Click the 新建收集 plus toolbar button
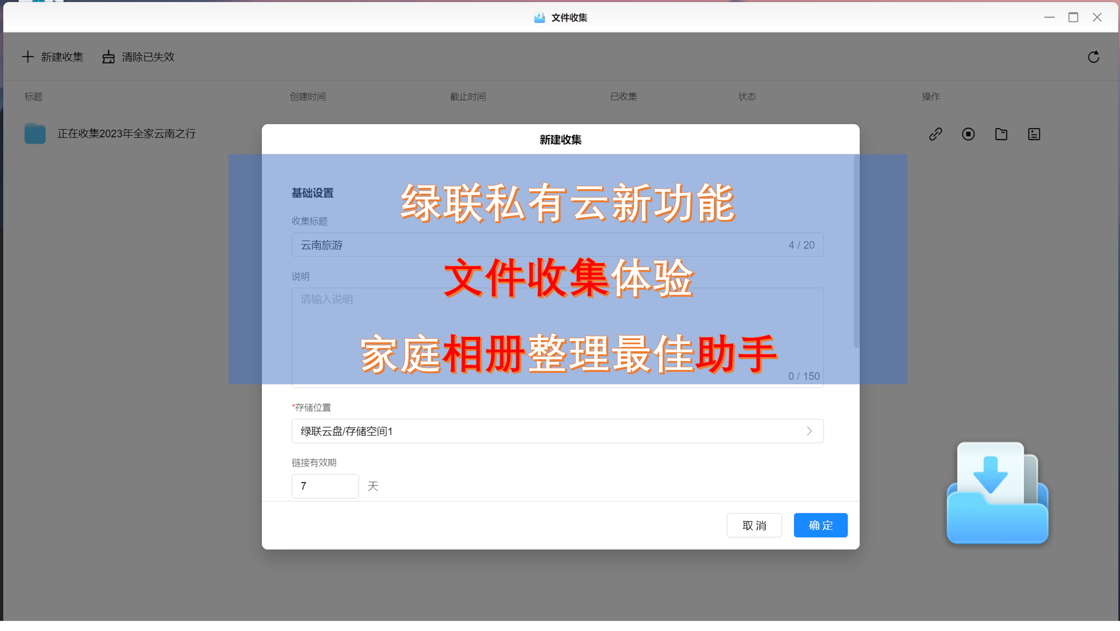This screenshot has height=631, width=1120. [x=53, y=57]
